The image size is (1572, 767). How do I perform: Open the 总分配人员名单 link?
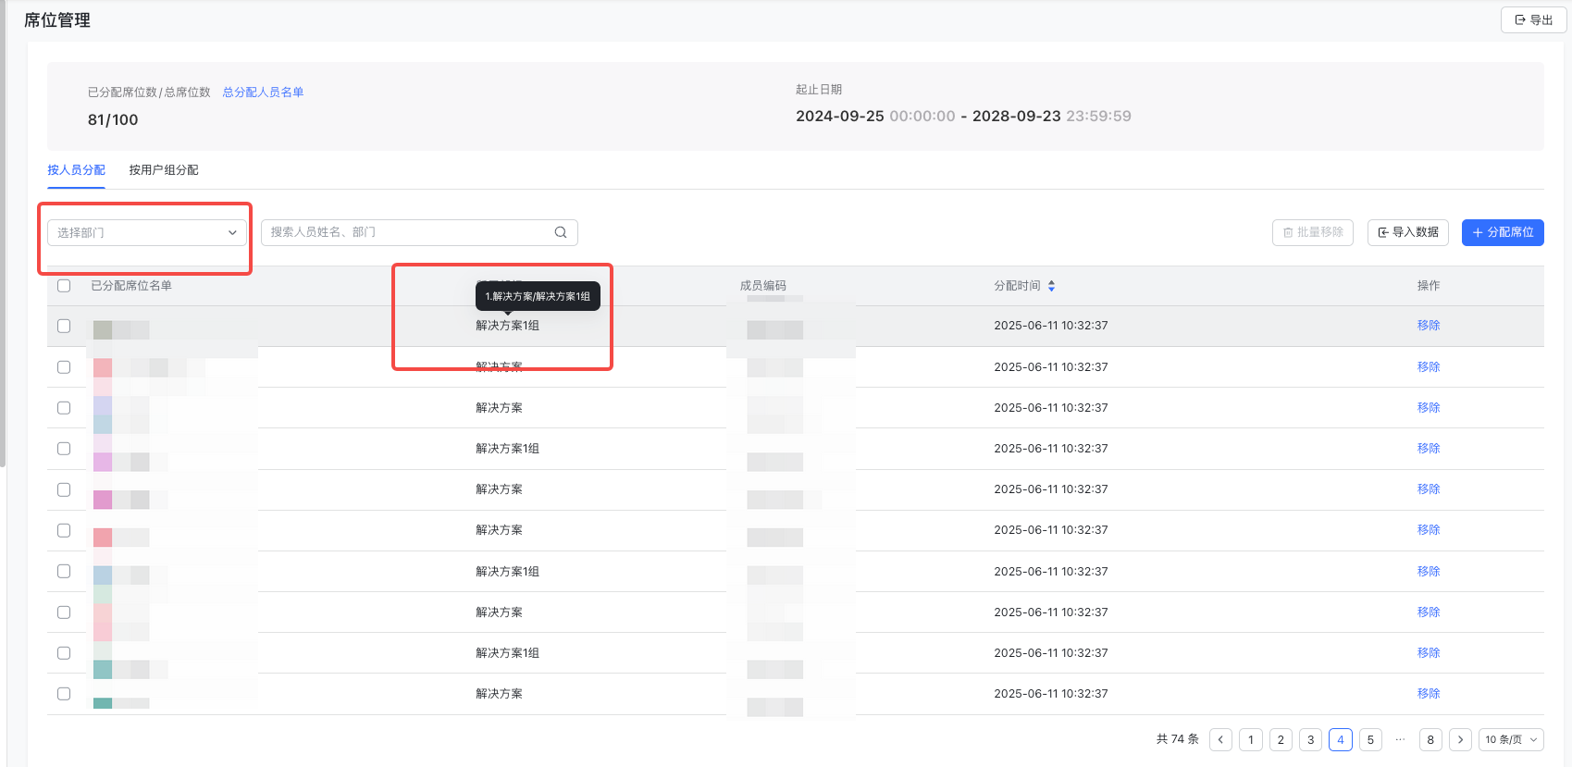[263, 93]
